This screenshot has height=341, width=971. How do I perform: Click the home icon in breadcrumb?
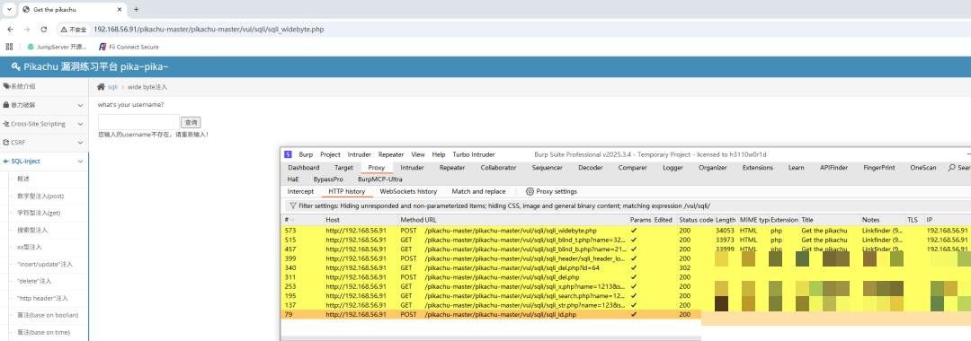point(101,87)
